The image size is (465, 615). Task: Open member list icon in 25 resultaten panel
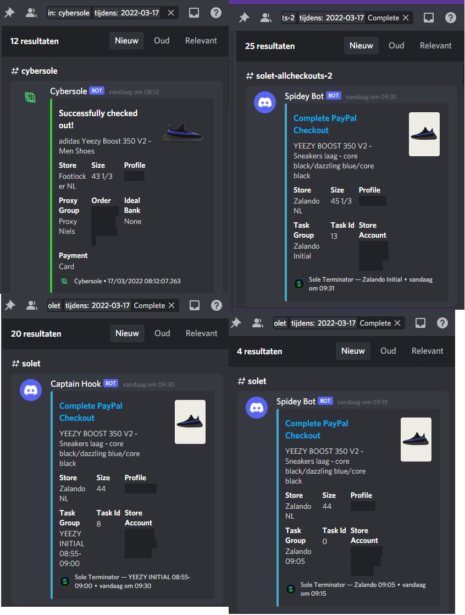pyautogui.click(x=265, y=18)
